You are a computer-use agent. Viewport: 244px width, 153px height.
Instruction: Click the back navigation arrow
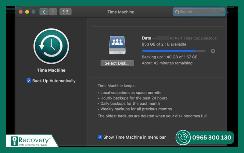pos(44,12)
